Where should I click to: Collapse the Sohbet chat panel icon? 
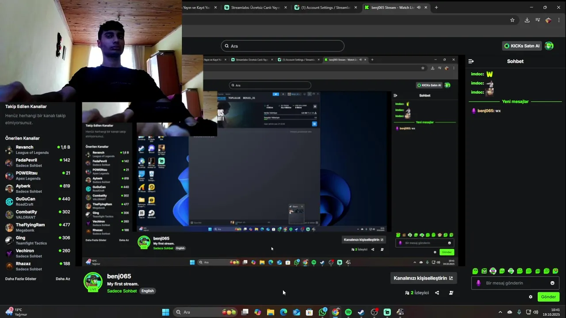(471, 61)
